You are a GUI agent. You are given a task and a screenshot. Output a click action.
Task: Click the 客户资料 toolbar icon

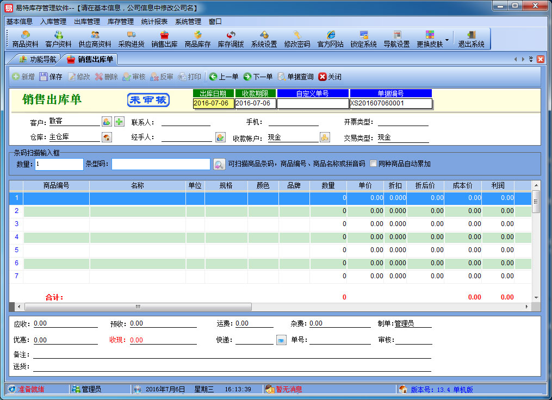point(58,39)
